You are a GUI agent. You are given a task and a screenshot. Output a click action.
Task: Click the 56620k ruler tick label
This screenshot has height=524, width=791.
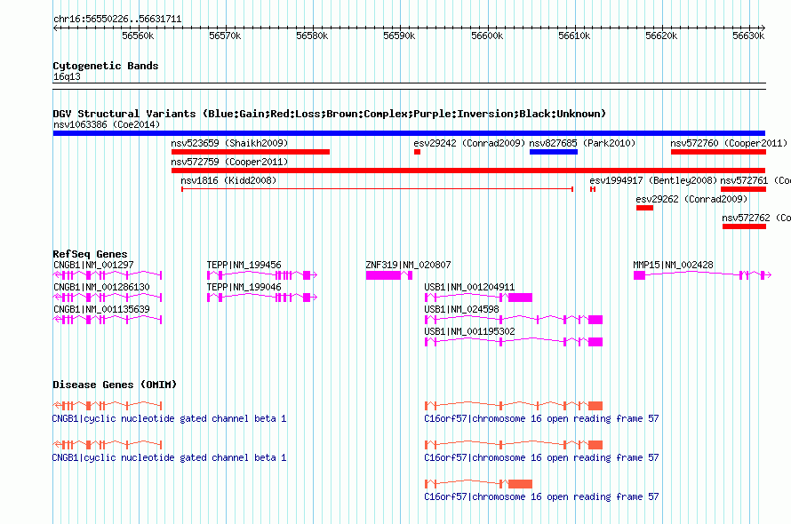click(661, 36)
